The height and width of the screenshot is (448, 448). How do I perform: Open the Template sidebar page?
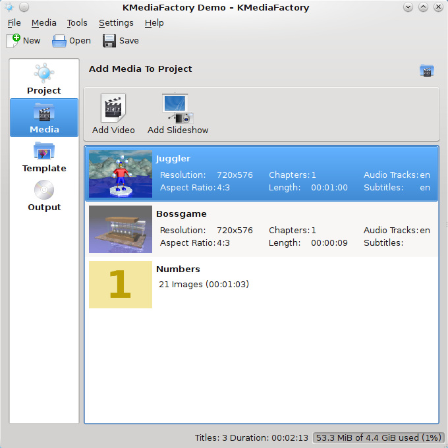pos(44,157)
